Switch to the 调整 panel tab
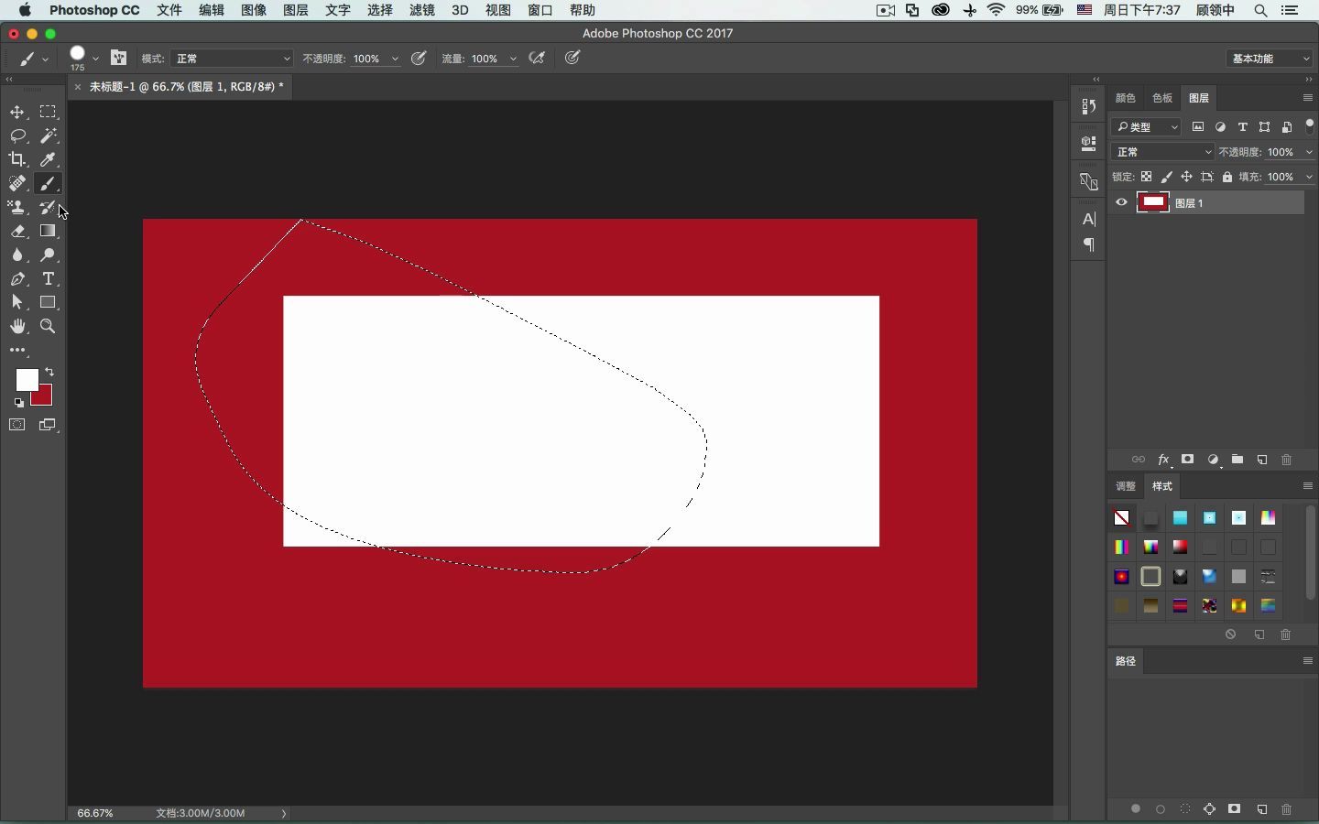The height and width of the screenshot is (824, 1319). pyautogui.click(x=1126, y=486)
